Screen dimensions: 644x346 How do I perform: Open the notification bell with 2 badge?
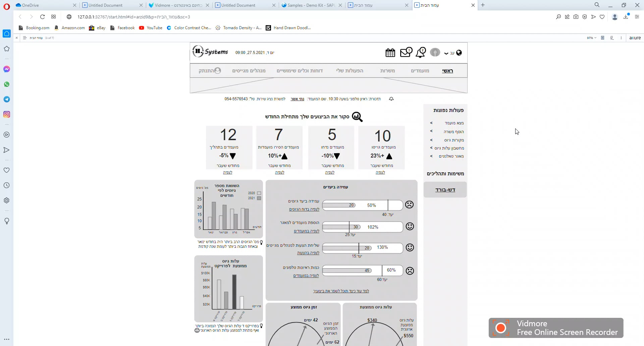pos(421,52)
